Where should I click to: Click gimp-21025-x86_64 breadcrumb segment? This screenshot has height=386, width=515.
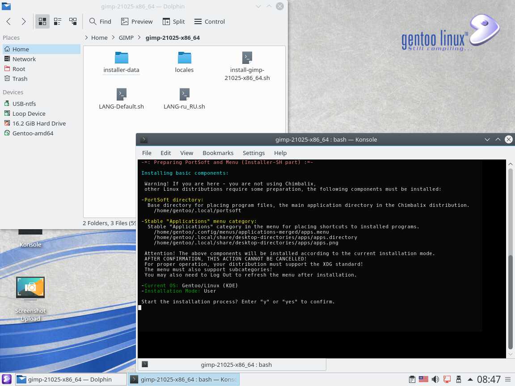point(173,38)
